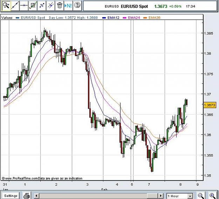Select the zoom magnifier tool

(6, 6)
